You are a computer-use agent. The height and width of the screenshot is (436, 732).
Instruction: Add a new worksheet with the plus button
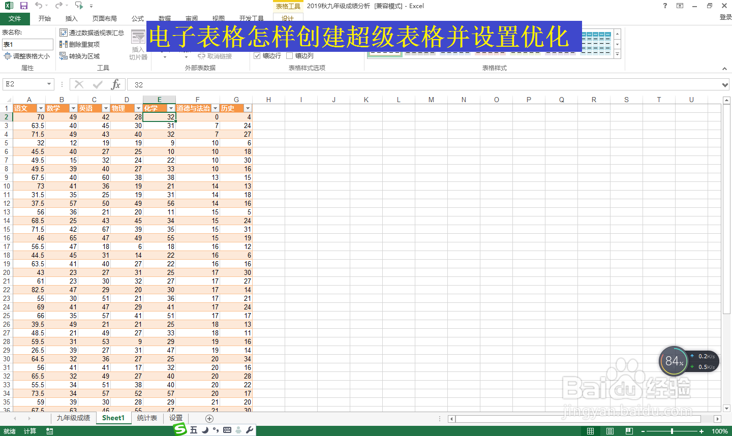pyautogui.click(x=208, y=418)
